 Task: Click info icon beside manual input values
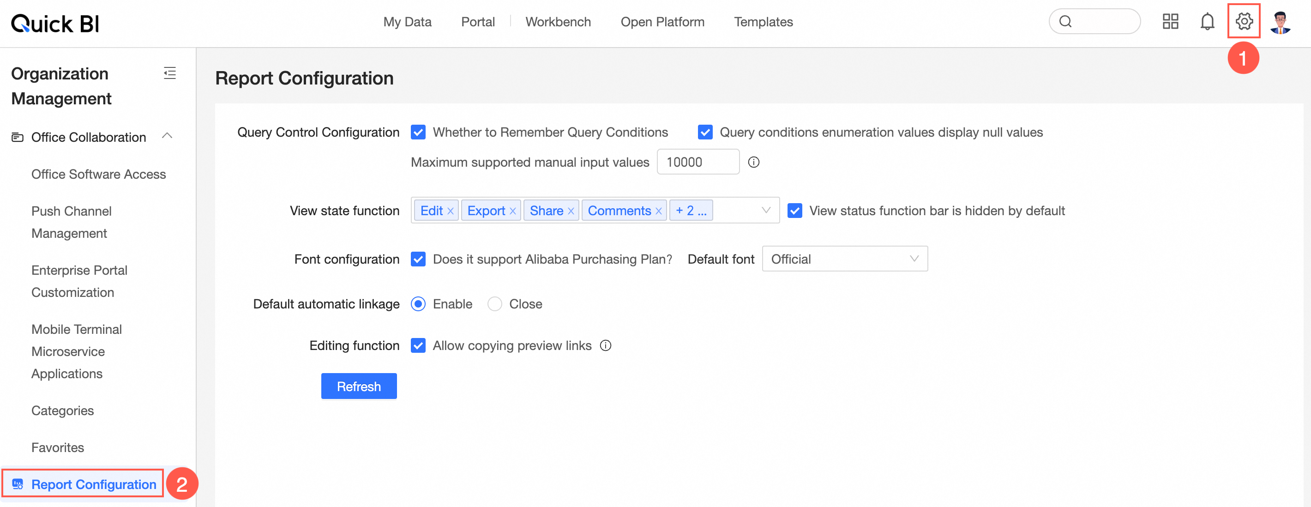(753, 163)
